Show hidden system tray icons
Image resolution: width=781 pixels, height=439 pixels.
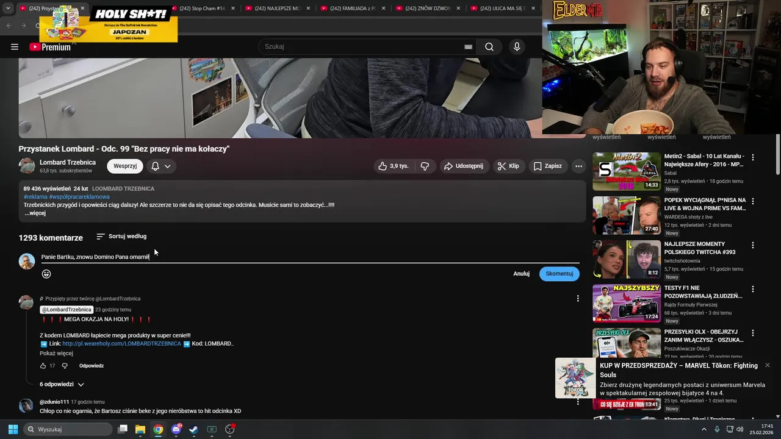click(704, 429)
